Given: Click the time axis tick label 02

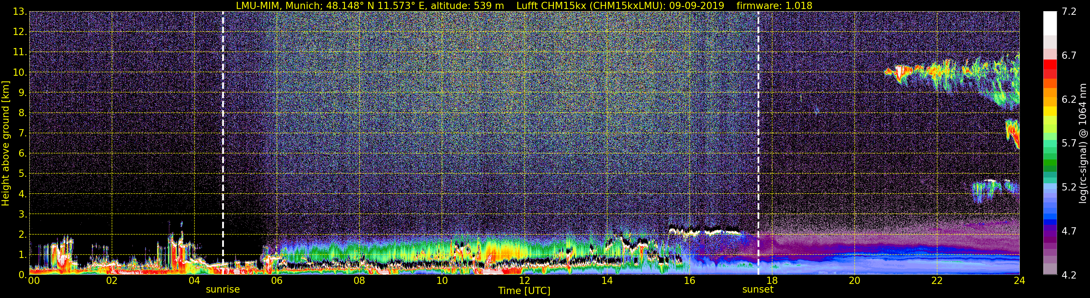Looking at the screenshot, I should click(x=112, y=281).
